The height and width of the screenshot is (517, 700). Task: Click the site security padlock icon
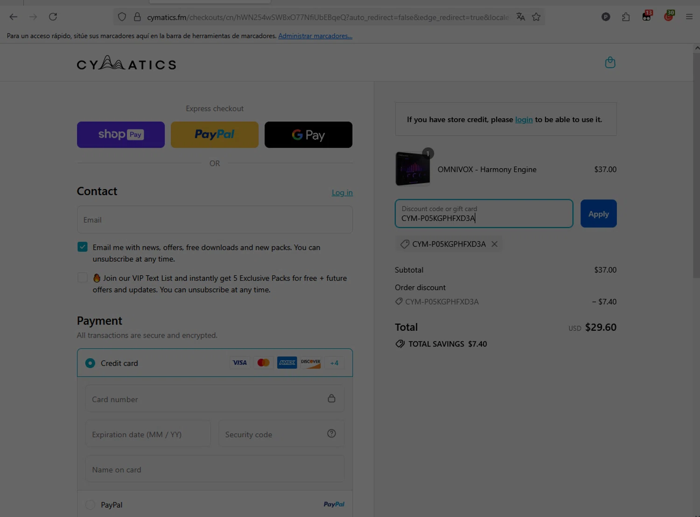[137, 17]
